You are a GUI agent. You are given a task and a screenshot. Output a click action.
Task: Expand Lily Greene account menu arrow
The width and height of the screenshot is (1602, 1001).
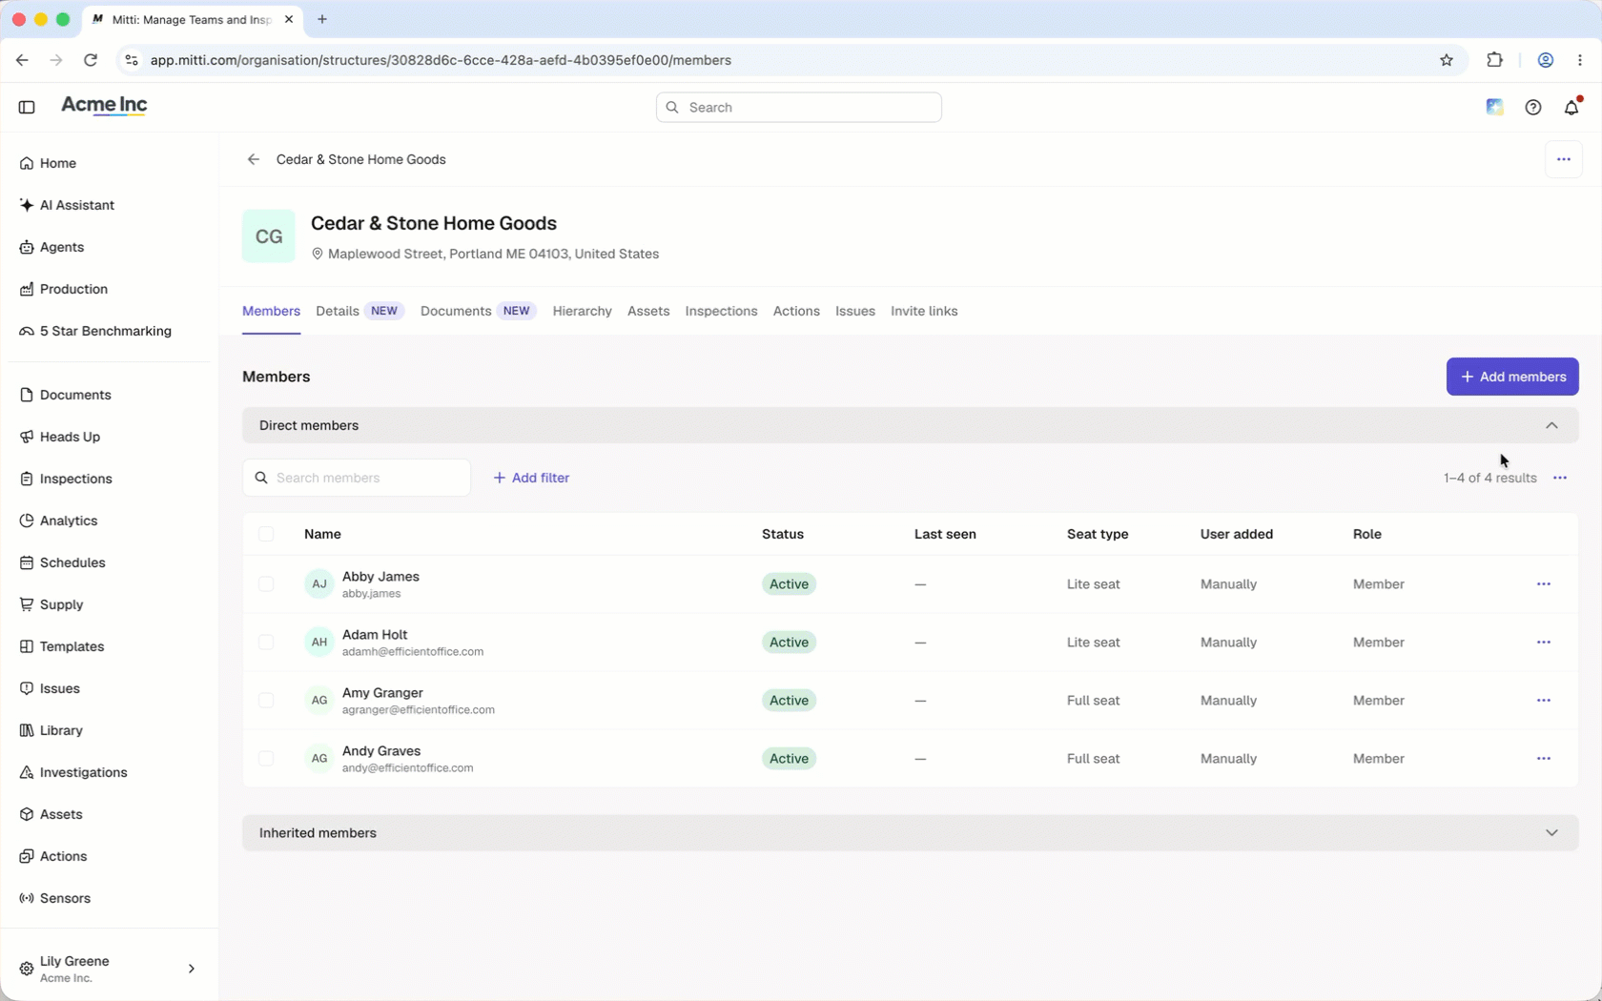pos(192,969)
